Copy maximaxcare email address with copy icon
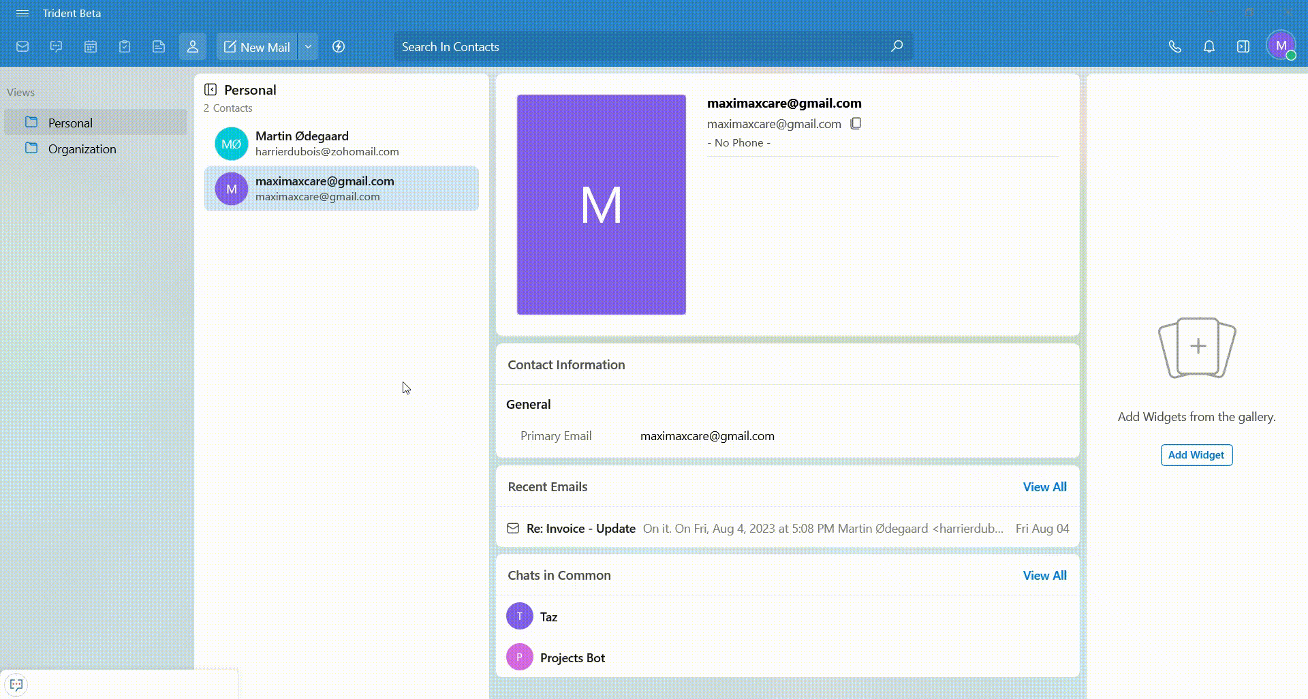Screen dimensions: 1308x699 point(856,124)
